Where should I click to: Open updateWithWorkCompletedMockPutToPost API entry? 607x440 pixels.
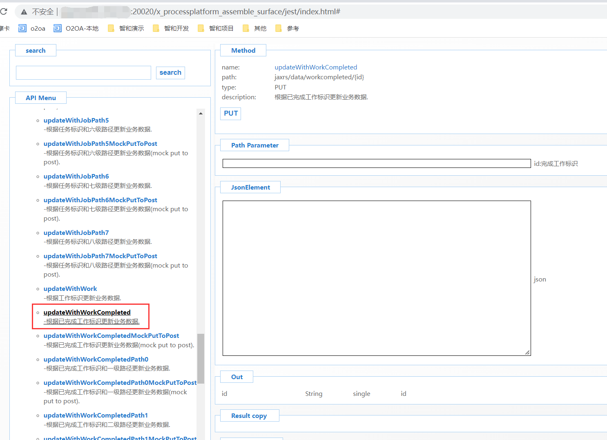point(111,336)
